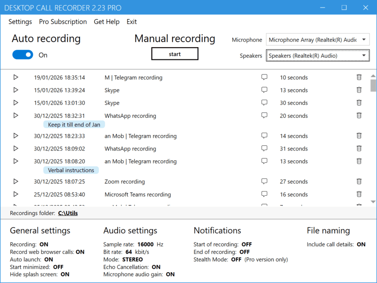Open the Speakers device dropdown
The height and width of the screenshot is (283, 377).
click(x=318, y=56)
